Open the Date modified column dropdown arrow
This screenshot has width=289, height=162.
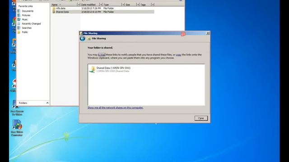[x=101, y=4]
